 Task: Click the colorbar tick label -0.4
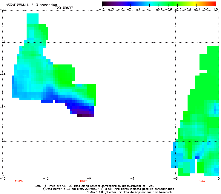tap(188, 10)
